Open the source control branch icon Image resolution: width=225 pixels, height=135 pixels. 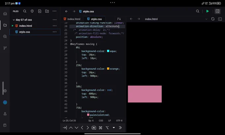[x=5, y=48]
